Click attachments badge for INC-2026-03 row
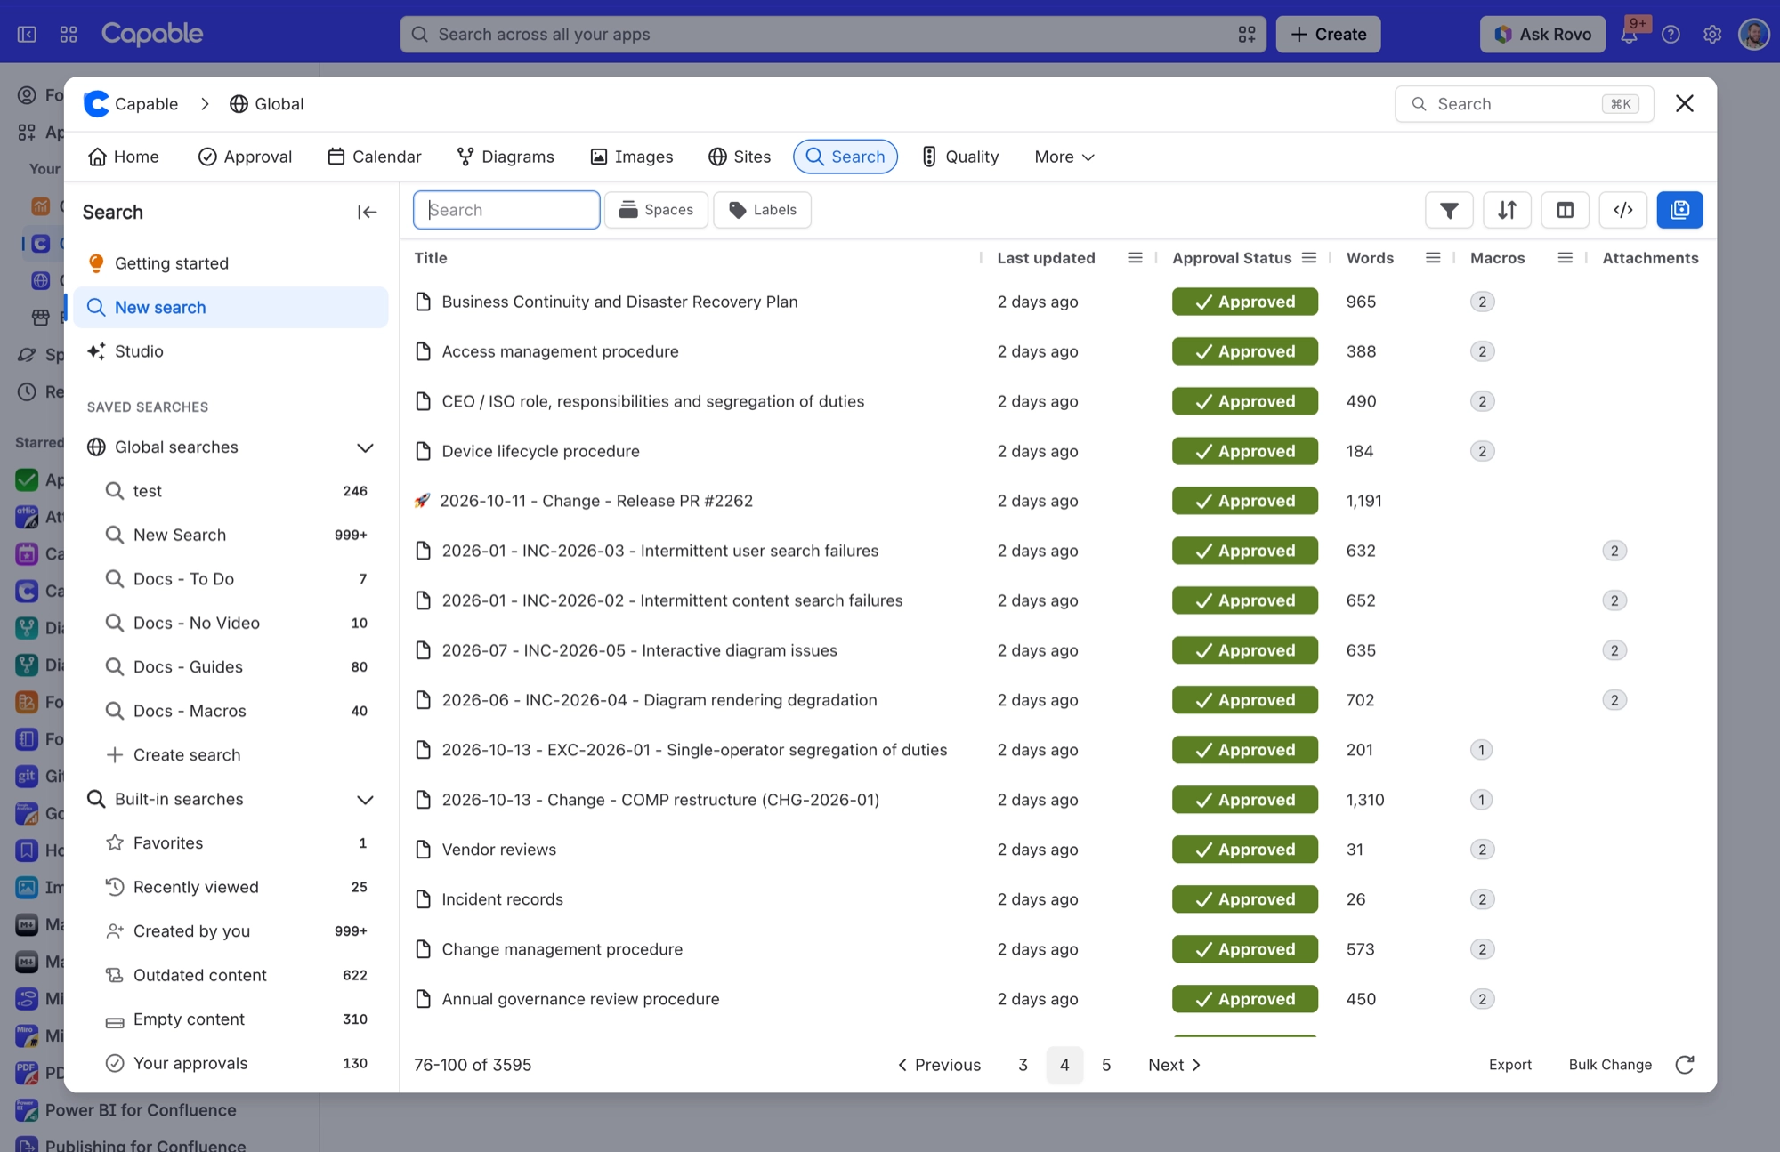This screenshot has height=1152, width=1780. (x=1614, y=551)
